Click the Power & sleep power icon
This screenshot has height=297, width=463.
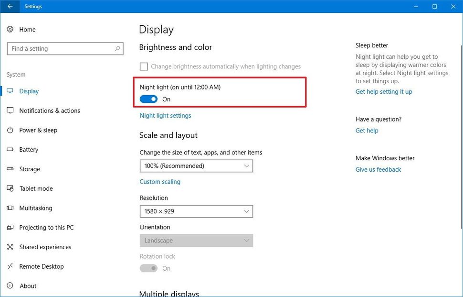[10, 130]
